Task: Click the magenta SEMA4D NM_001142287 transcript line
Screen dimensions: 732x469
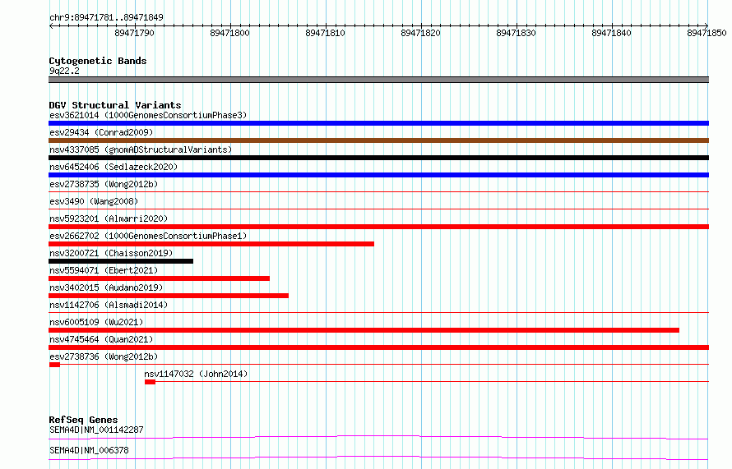Action: [378, 437]
